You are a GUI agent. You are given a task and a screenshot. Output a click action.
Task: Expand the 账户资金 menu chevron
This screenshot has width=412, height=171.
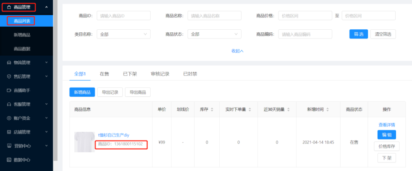[x=47, y=118]
